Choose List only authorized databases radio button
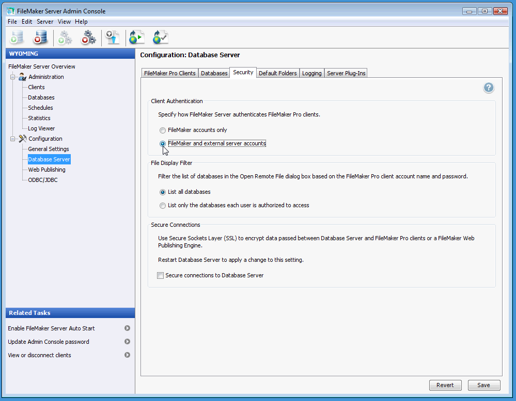516x401 pixels. pyautogui.click(x=163, y=206)
